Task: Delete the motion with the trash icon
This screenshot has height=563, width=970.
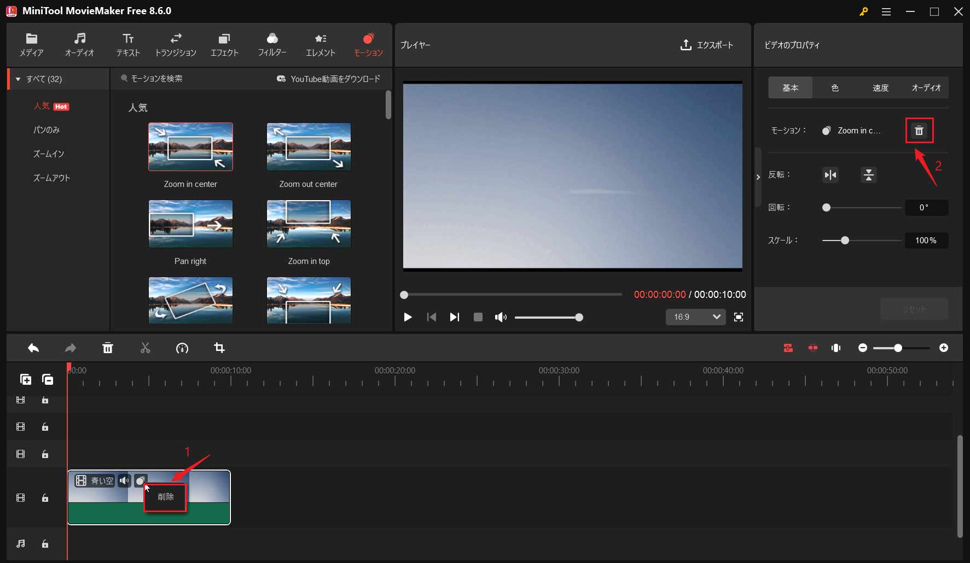Action: 919,130
